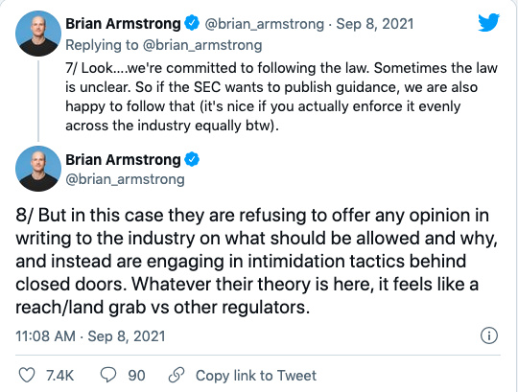Click the 7.4K likes count

point(59,376)
